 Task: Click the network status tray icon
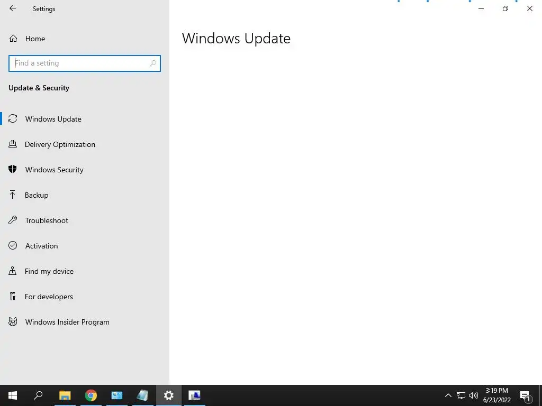pos(461,395)
